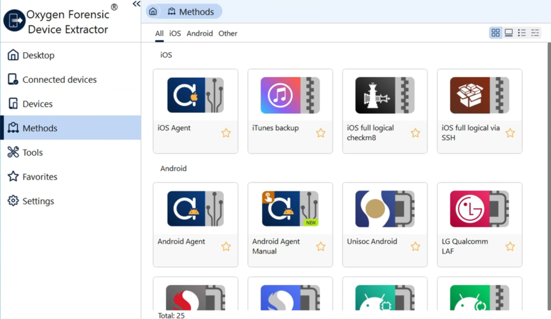This screenshot has height=319, width=551.
Task: Open the iOS Agent extraction method
Action: [195, 96]
